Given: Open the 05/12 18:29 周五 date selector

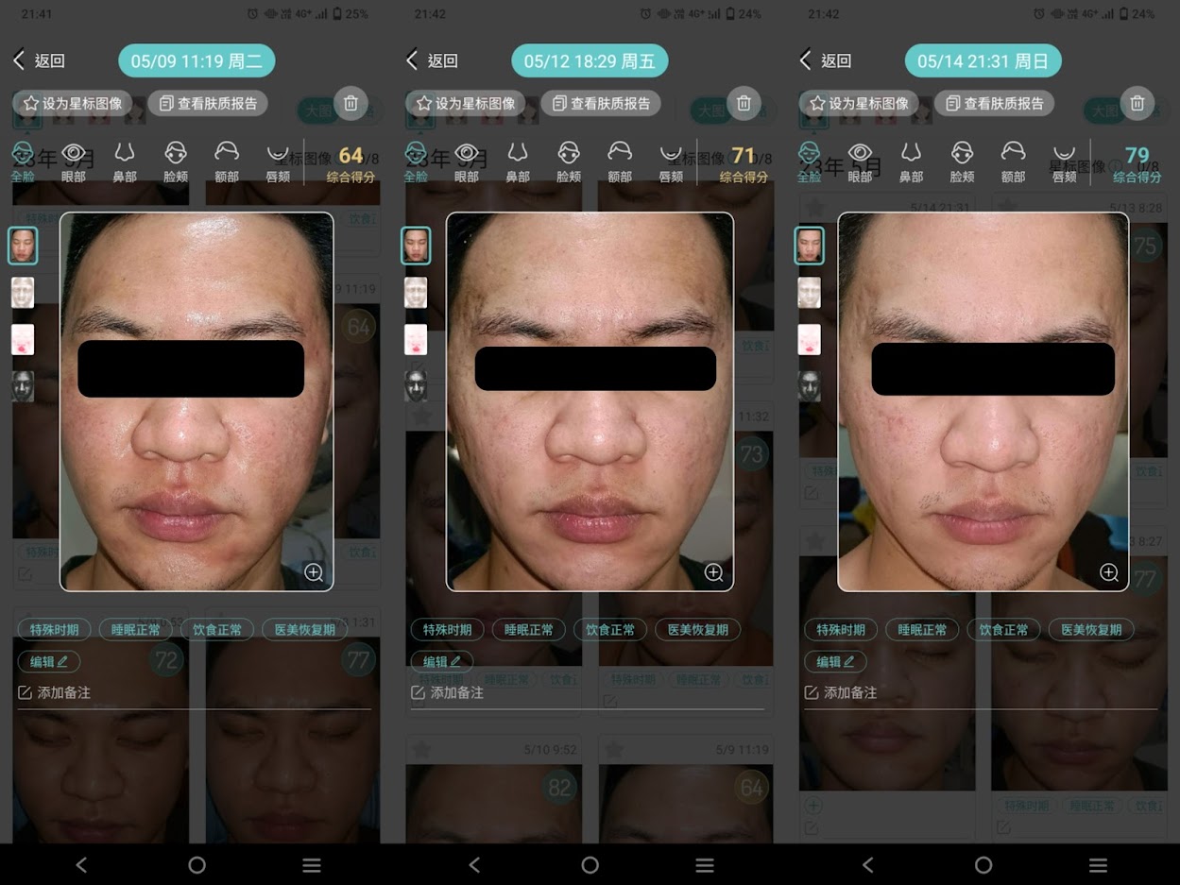Looking at the screenshot, I should 590,61.
